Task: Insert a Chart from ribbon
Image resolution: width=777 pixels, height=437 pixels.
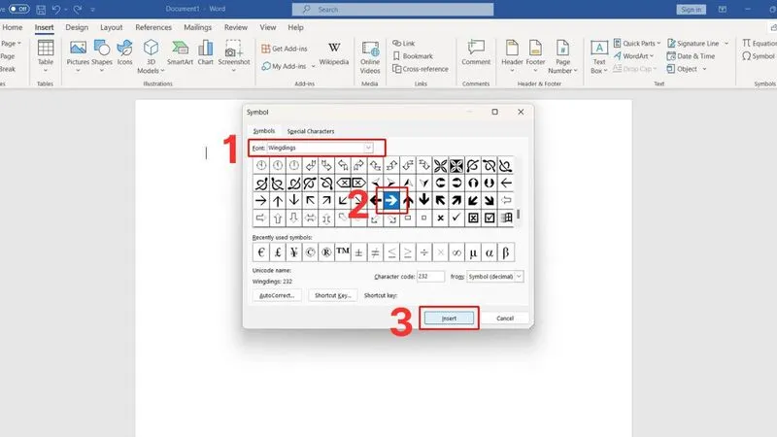Action: coord(205,53)
